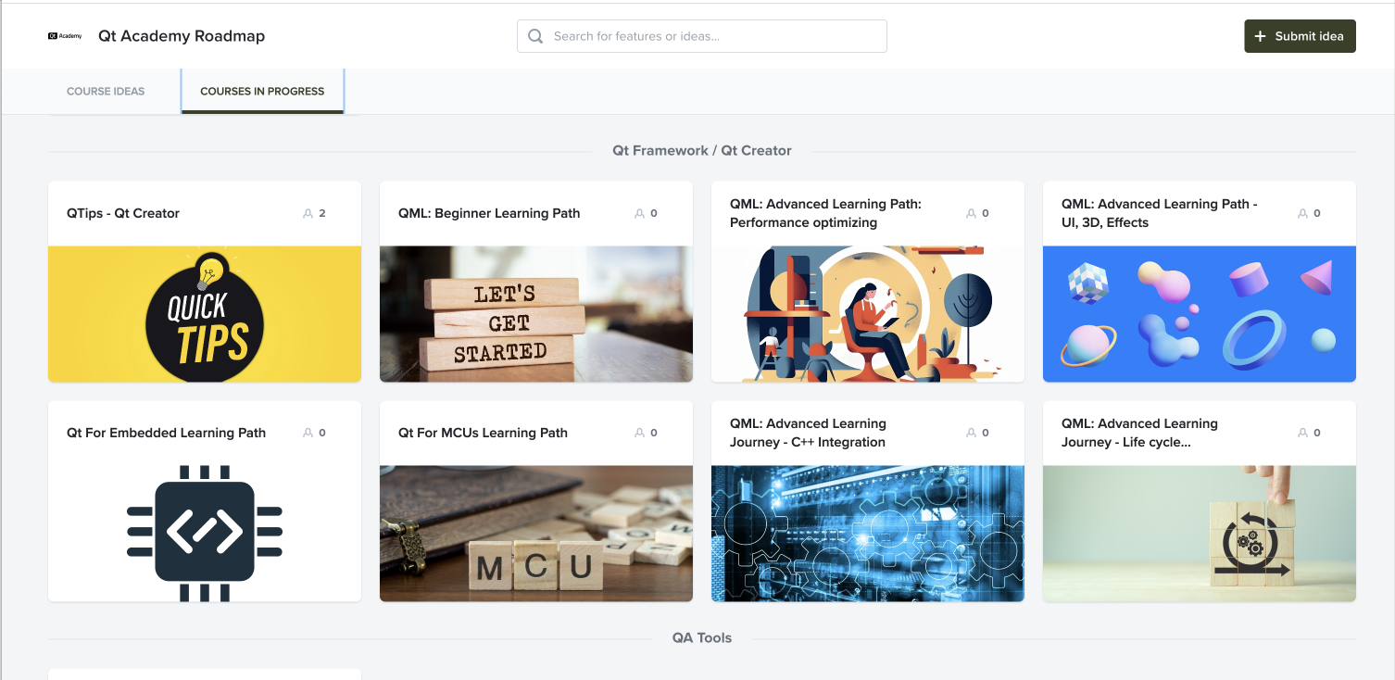Click the magnifier icon in search bar

(535, 36)
